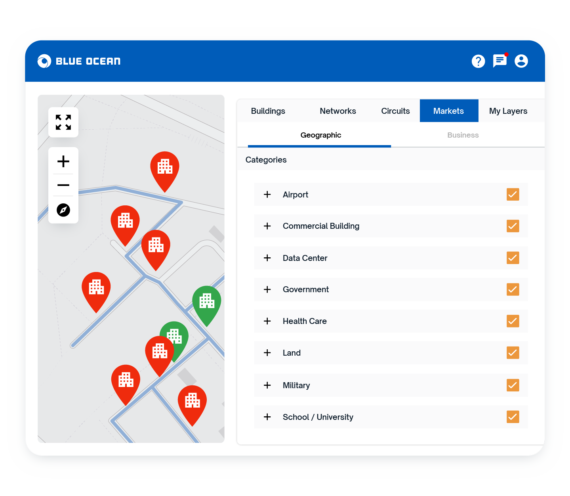The width and height of the screenshot is (570, 496).
Task: Zoom in on the map with plus icon
Action: (x=63, y=161)
